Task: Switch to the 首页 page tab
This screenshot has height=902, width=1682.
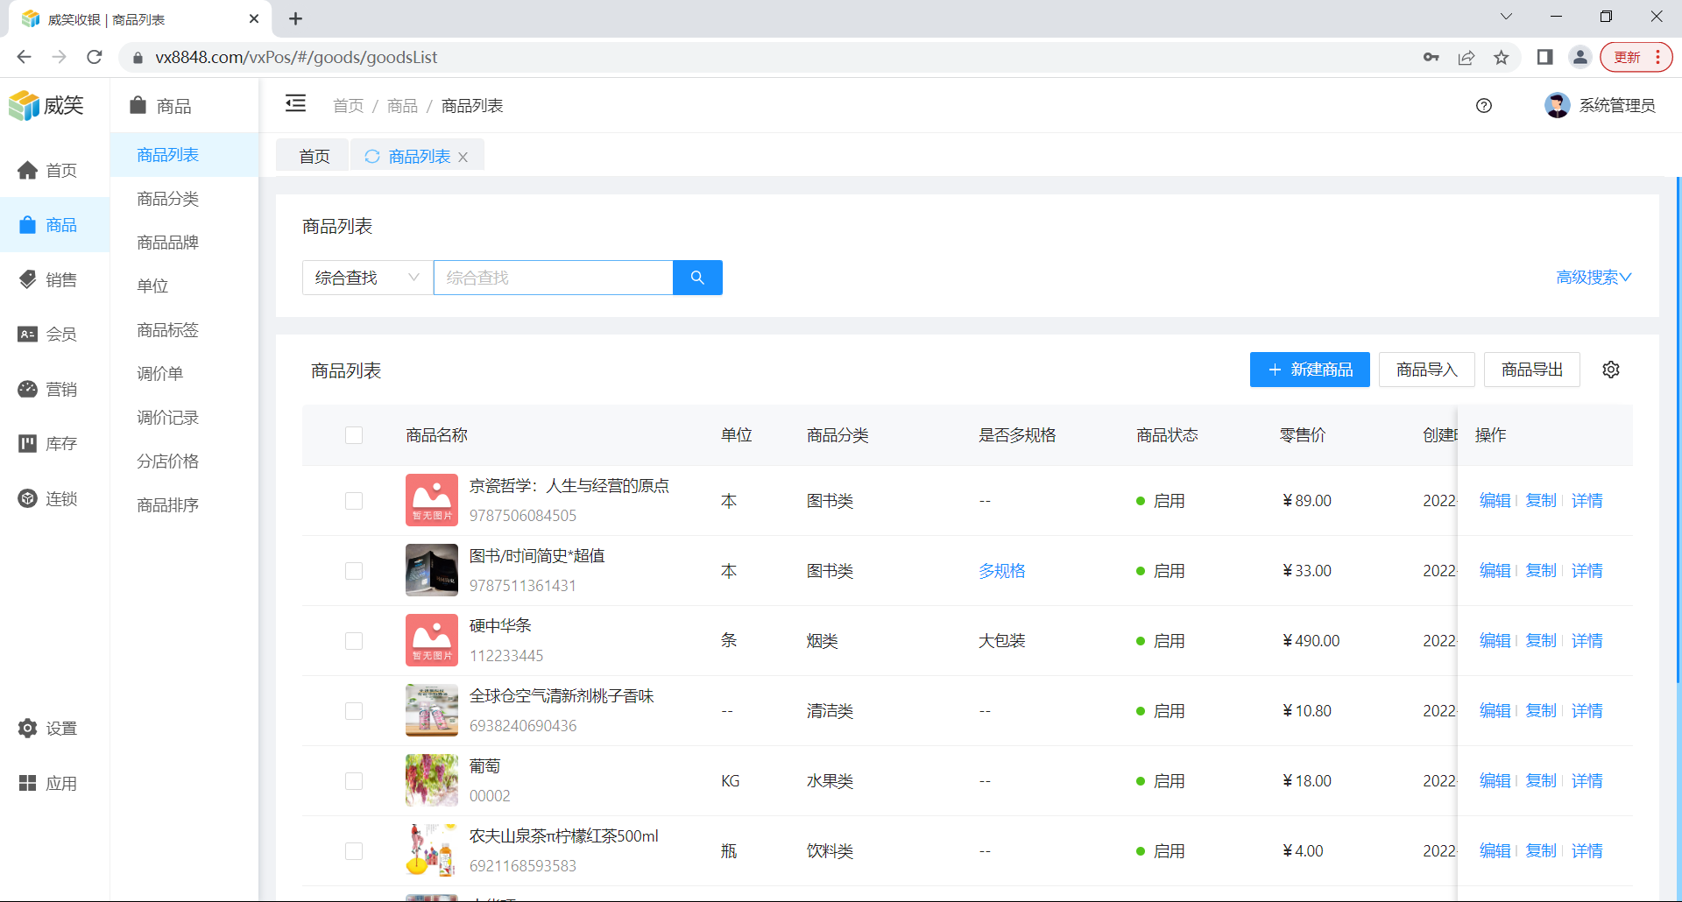Action: point(314,157)
